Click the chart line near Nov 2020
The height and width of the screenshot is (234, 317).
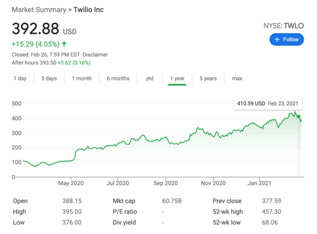pos(213,136)
